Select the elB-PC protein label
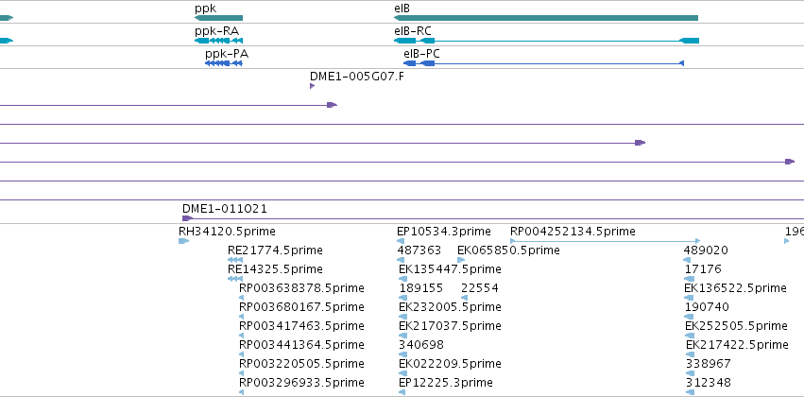Image resolution: width=804 pixels, height=397 pixels. coord(421,54)
